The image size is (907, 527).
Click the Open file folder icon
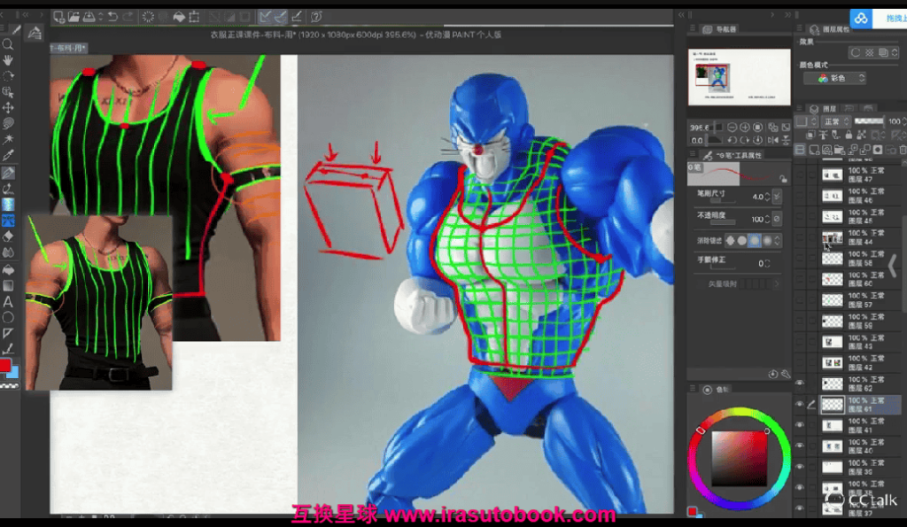[74, 17]
